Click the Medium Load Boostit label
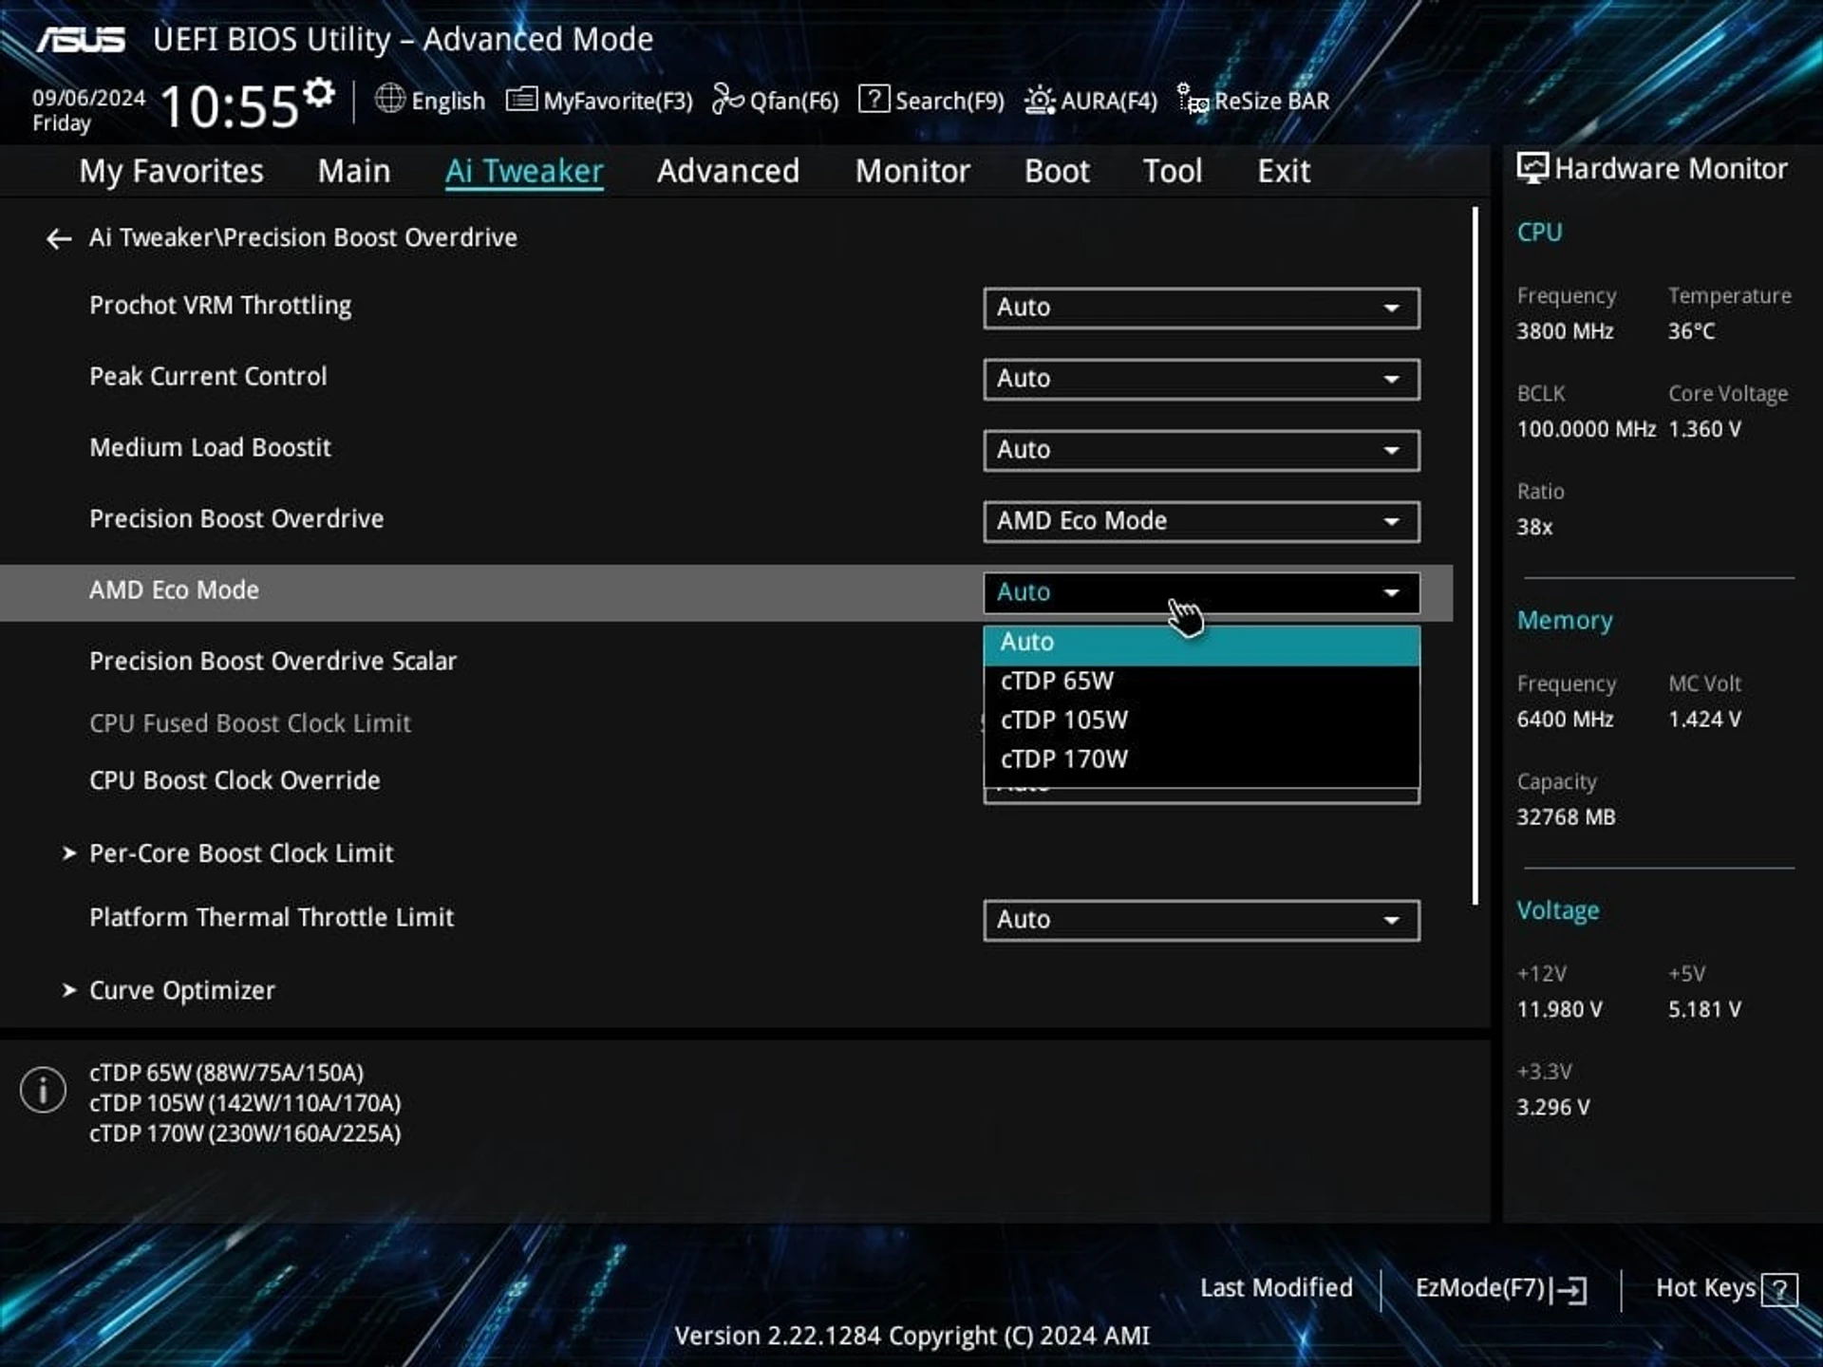The height and width of the screenshot is (1367, 1823). pyautogui.click(x=210, y=448)
